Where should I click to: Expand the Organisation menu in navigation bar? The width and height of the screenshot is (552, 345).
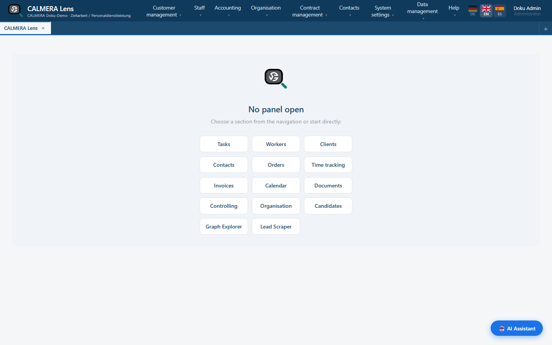pos(266,11)
